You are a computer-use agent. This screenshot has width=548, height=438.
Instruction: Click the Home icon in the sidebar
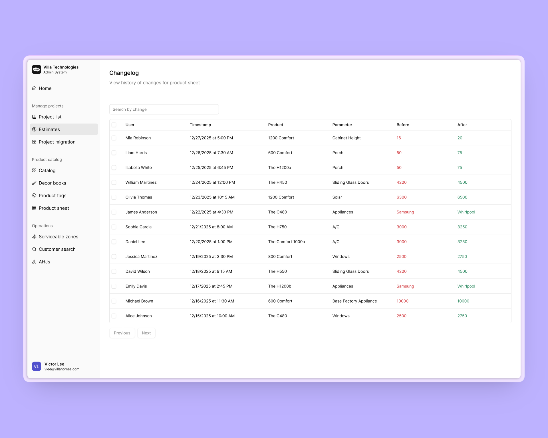(34, 88)
